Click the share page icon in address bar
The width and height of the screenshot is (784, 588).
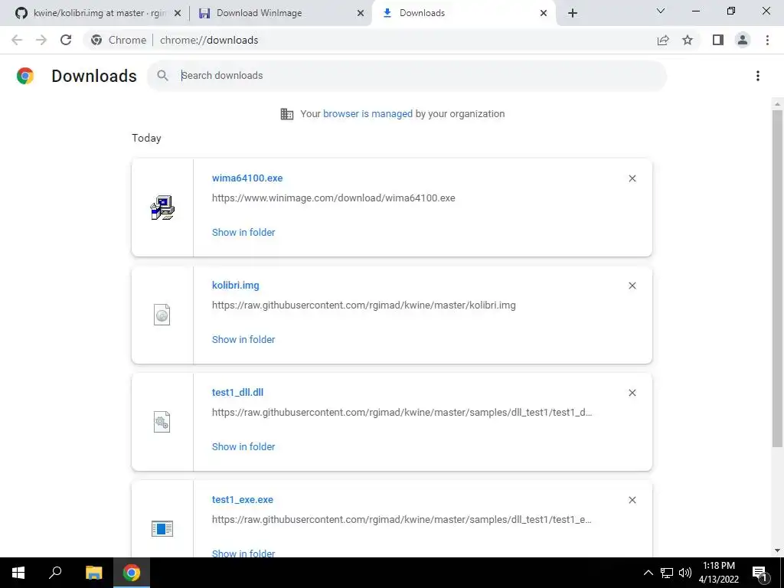[x=663, y=40]
